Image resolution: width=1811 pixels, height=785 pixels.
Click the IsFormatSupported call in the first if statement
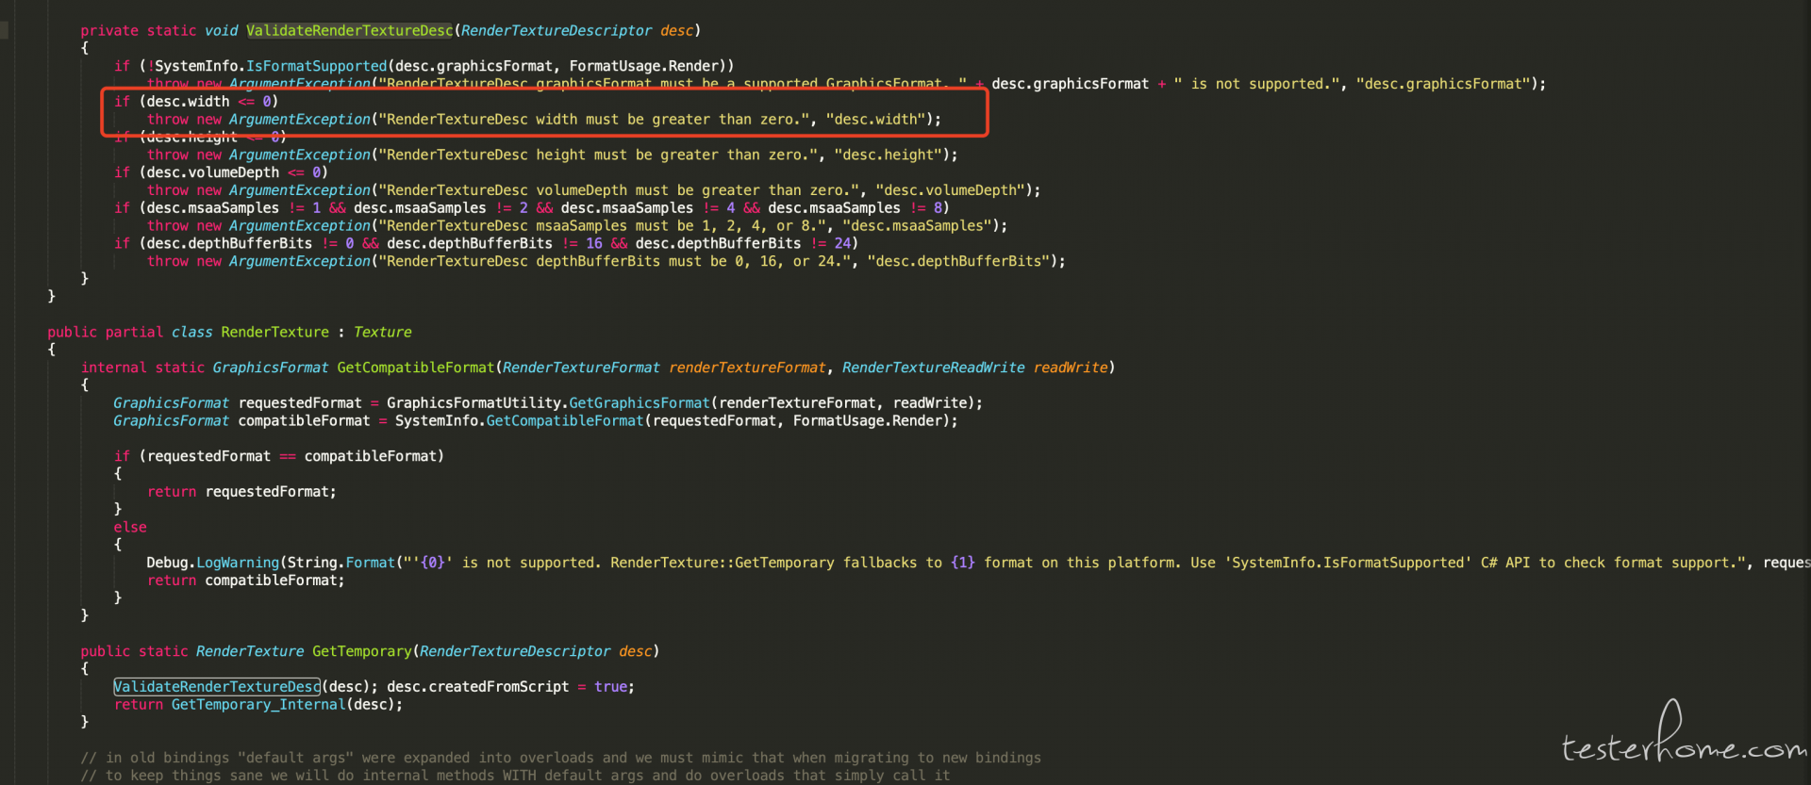[317, 66]
